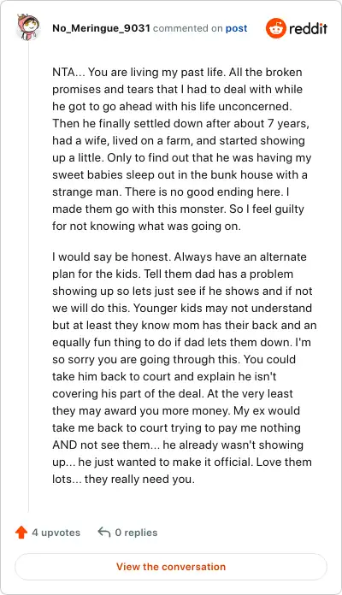Click the curved reply arrow icon
Screen dimensions: 342x595
point(104,532)
